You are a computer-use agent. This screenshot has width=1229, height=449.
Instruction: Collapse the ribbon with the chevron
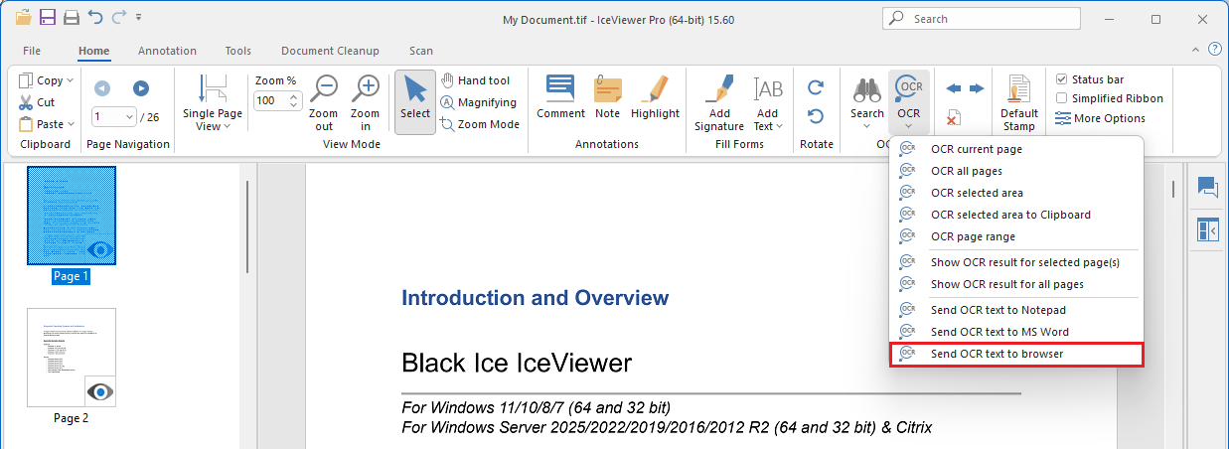pos(1195,50)
